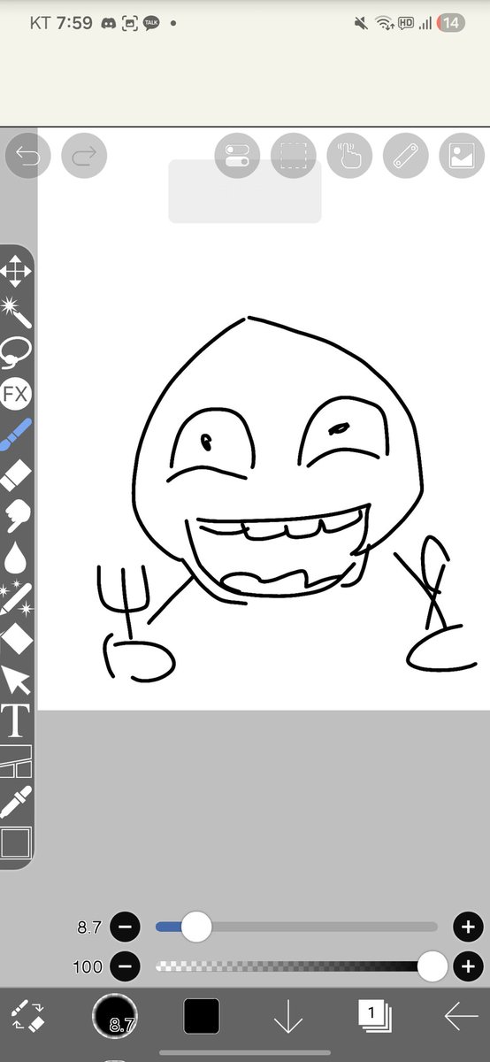Viewport: 490px width, 1062px height.
Task: Select the Frame Divider tool
Action: [16, 761]
